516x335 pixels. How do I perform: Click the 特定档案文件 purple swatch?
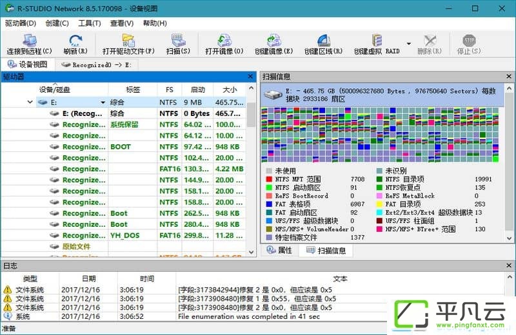pos(269,237)
